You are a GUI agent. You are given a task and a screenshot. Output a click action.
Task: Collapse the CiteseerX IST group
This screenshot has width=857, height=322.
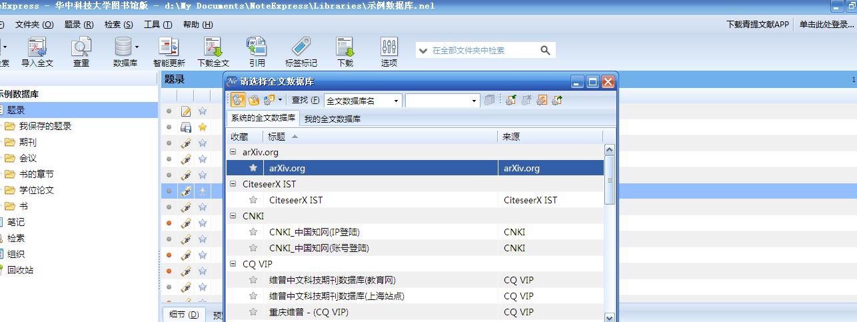[233, 184]
